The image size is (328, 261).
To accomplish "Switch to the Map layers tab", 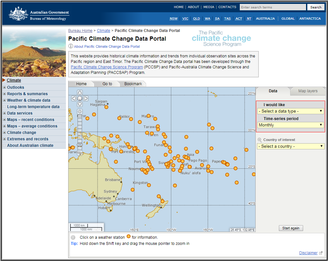I will [x=308, y=91].
